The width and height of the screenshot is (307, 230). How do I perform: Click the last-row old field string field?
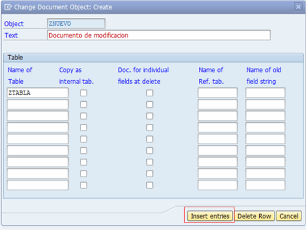[265, 185]
